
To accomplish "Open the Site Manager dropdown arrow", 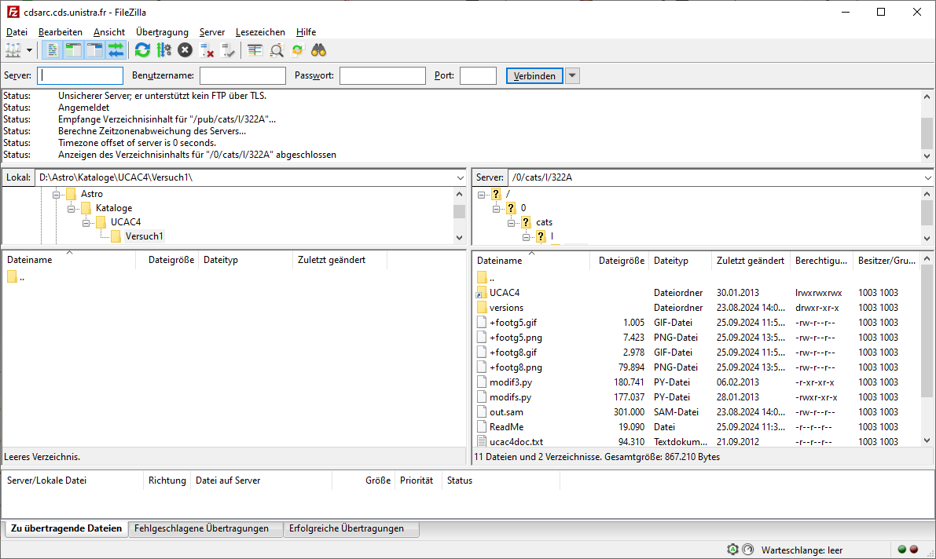I will tap(29, 51).
